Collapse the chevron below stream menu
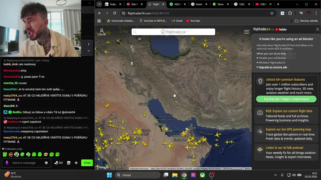The height and width of the screenshot is (180, 321). tap(89, 50)
